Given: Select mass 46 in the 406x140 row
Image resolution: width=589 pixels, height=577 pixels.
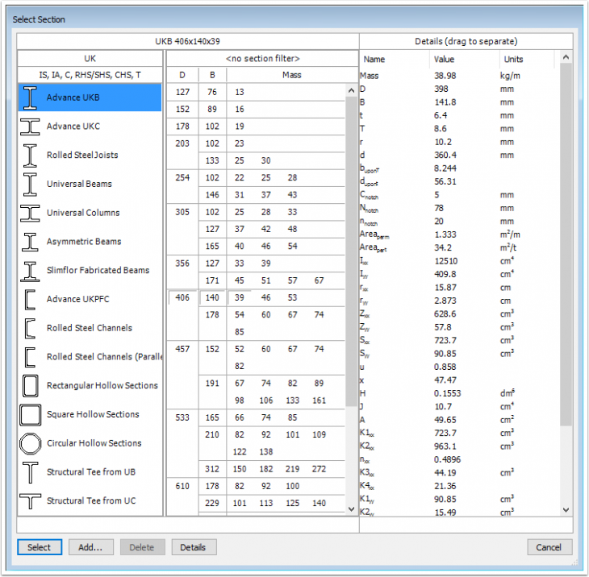Looking at the screenshot, I should [266, 298].
